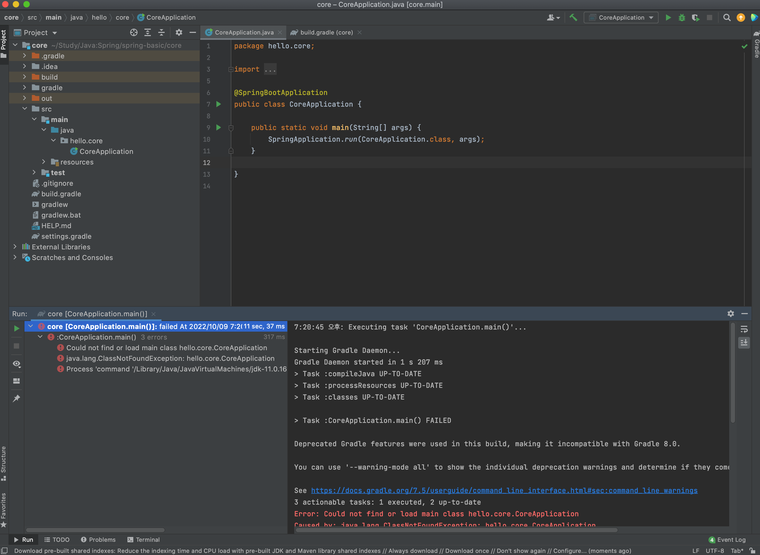760x555 pixels.
Task: Toggle the Favorites tool window side tab
Action: click(x=4, y=510)
